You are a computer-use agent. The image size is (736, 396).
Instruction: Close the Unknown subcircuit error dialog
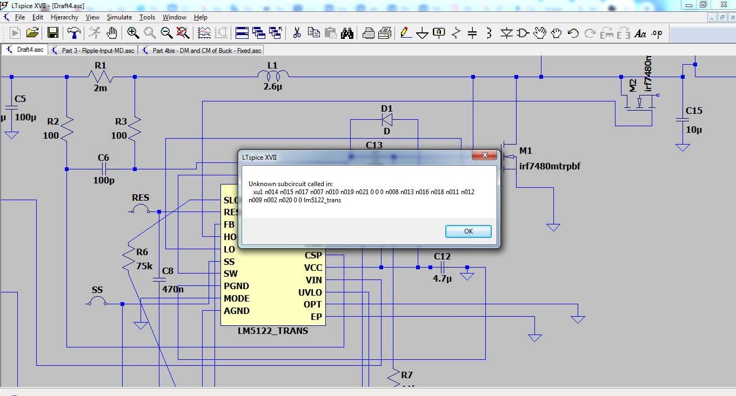coord(485,155)
